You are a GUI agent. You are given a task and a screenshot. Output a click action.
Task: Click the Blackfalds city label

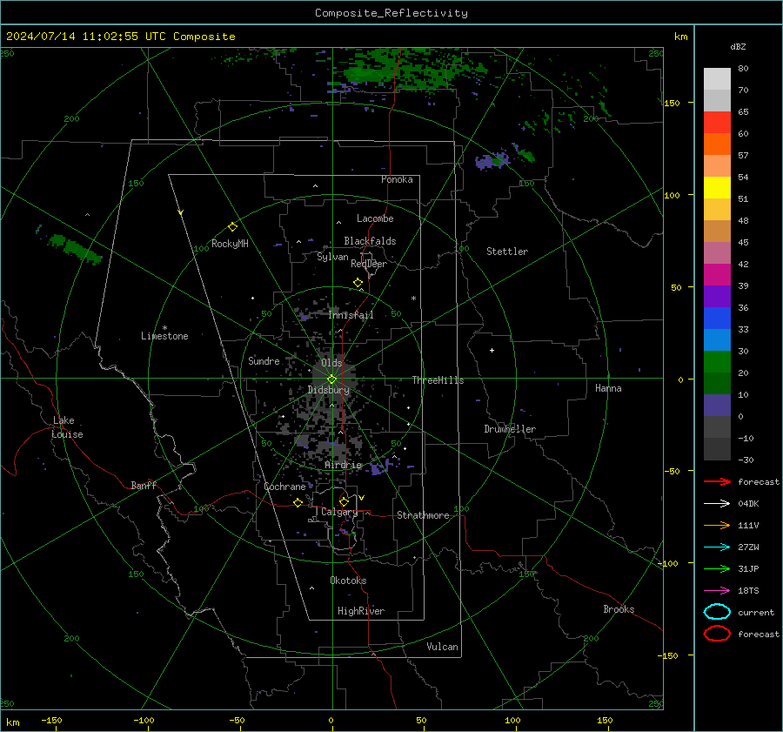370,241
